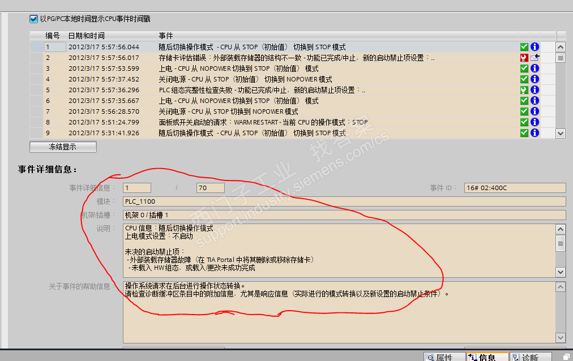Click 机架/插槽 field 机架 0 / 插槽 1
This screenshot has width=573, height=361.
click(x=344, y=215)
